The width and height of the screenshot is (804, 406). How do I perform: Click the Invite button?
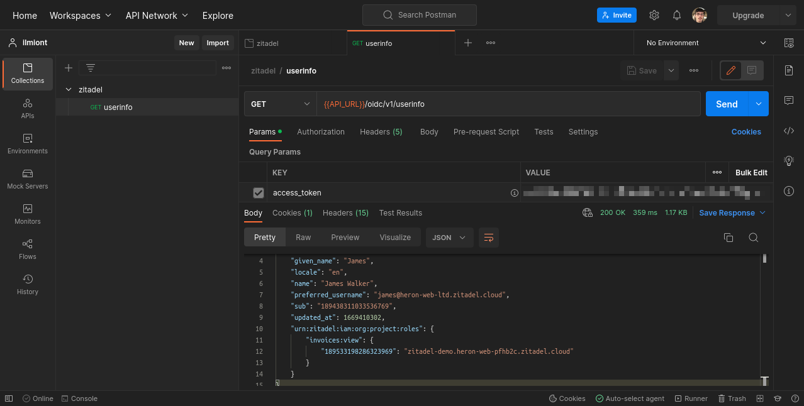click(617, 15)
